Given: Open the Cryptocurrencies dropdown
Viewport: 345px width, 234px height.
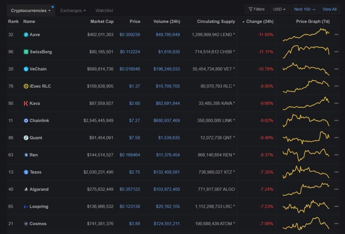Looking at the screenshot, I should (x=30, y=11).
